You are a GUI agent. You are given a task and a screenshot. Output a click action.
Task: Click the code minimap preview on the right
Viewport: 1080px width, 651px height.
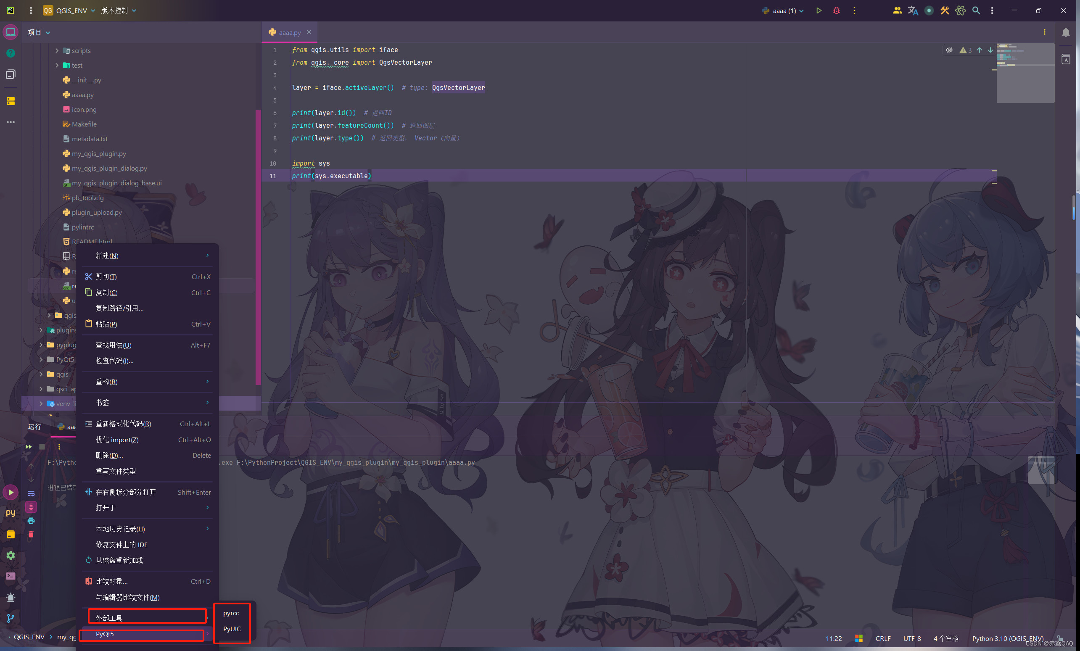[x=1025, y=73]
